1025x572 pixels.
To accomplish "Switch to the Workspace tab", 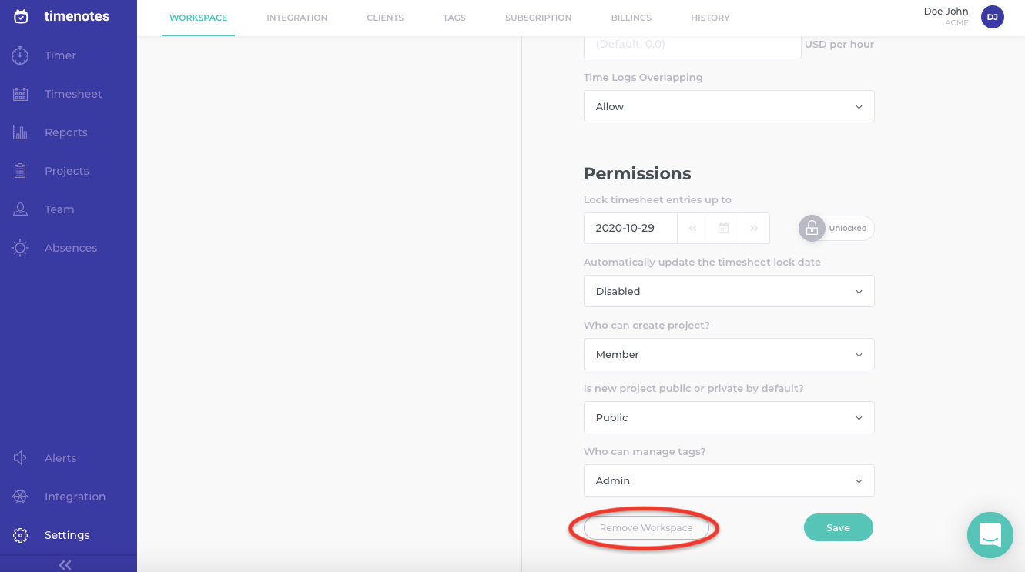I will [x=199, y=18].
